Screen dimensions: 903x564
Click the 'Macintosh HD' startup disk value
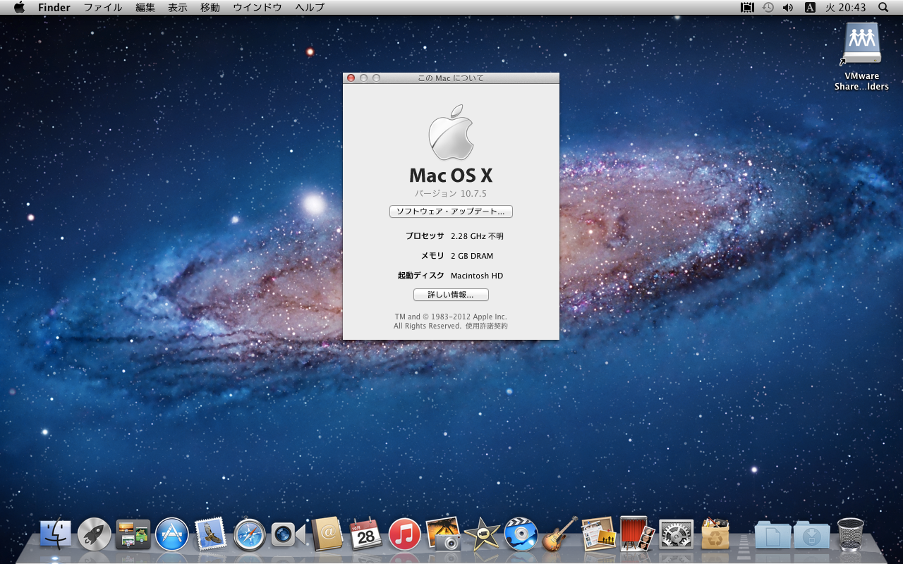[477, 276]
